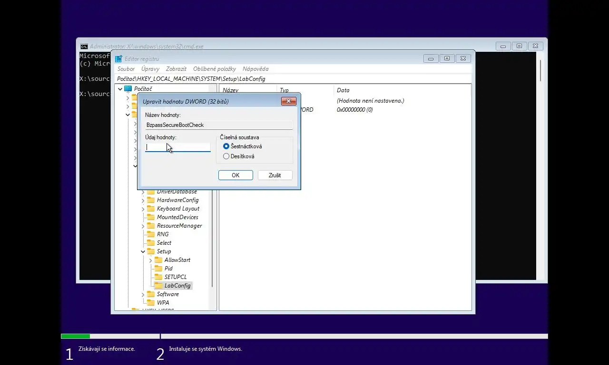Click the MountedDevices folder icon
This screenshot has width=609, height=365.
[151, 217]
